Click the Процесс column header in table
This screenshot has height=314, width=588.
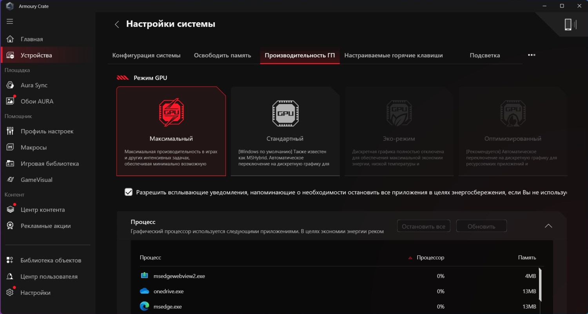(151, 258)
